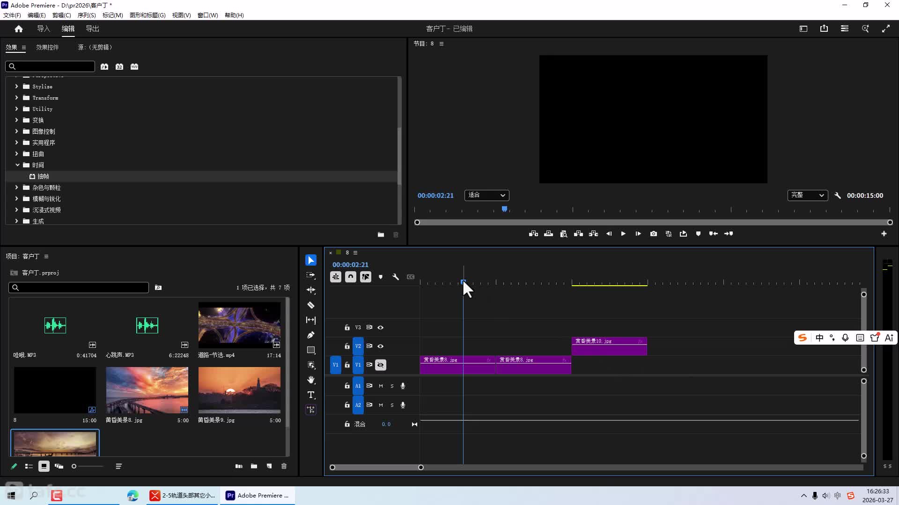Screen dimensions: 899x505
Task: Mute audio track A1
Action: click(381, 386)
